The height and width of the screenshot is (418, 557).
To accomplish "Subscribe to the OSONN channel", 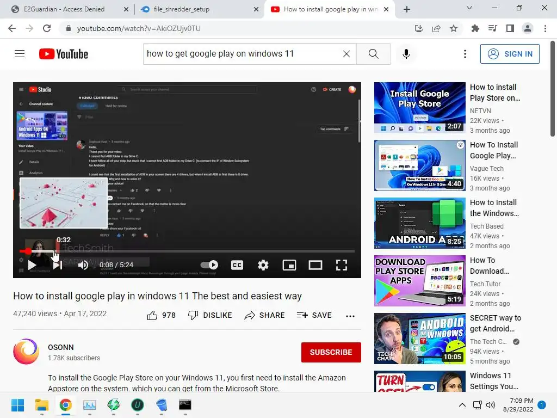I will [x=331, y=352].
